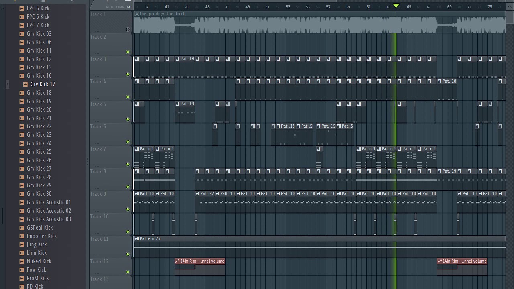Click GSReal Kick sample icon
Viewport: 514px width, 289px height.
pyautogui.click(x=22, y=228)
